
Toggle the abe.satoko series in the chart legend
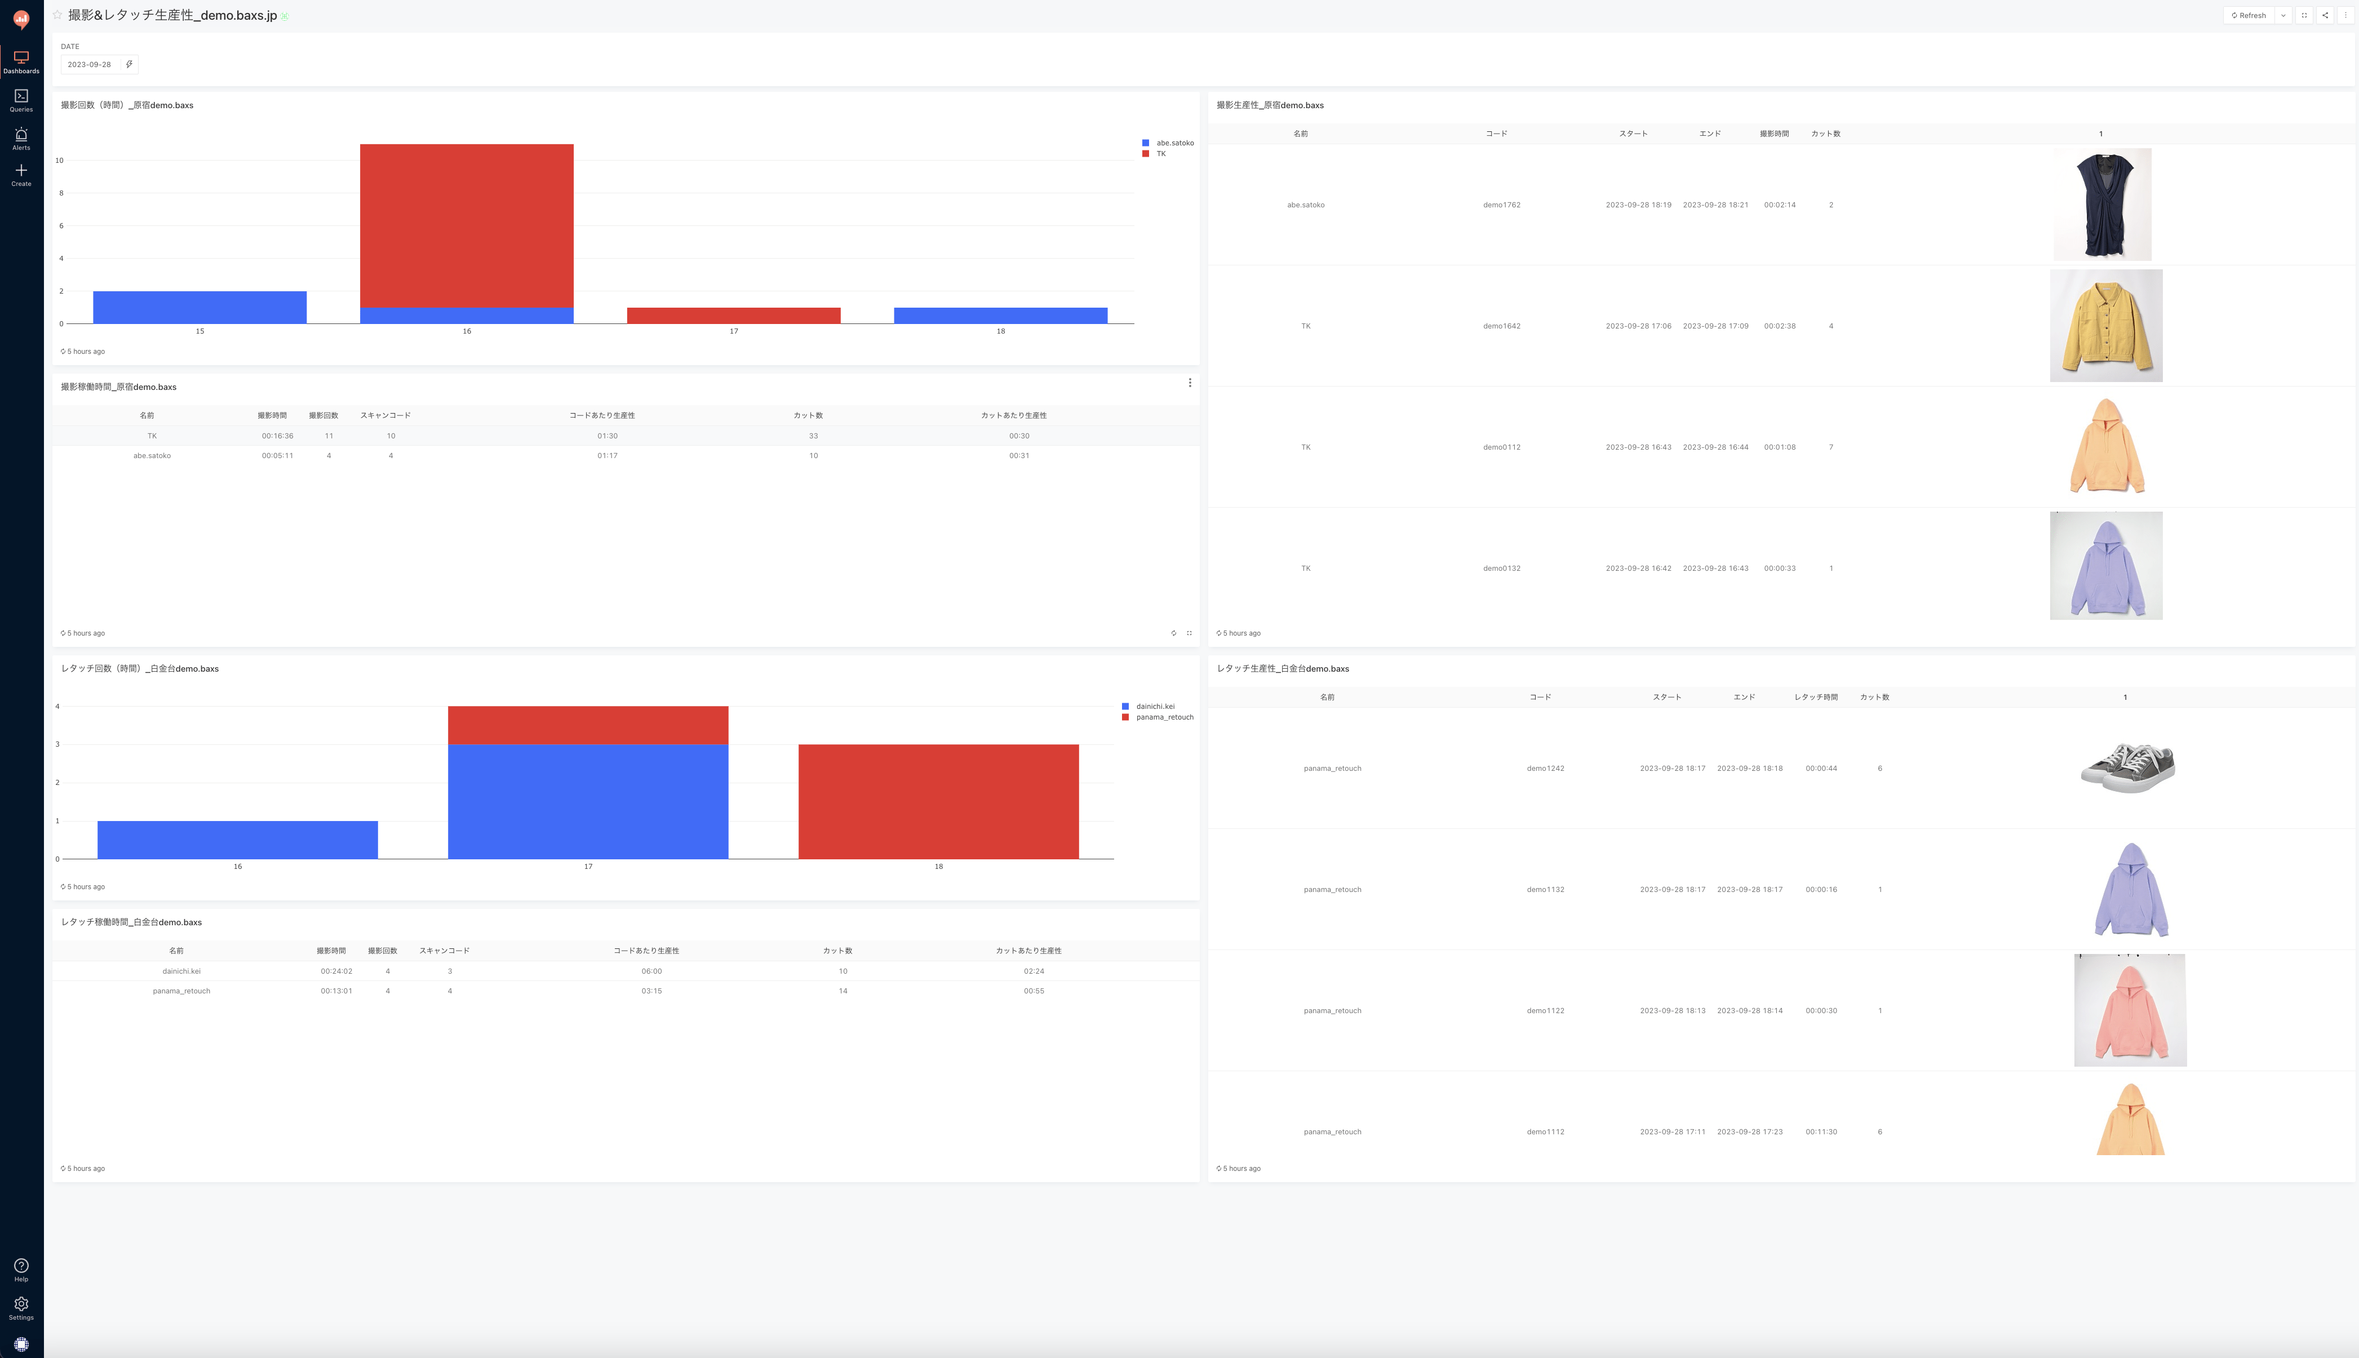1173,143
